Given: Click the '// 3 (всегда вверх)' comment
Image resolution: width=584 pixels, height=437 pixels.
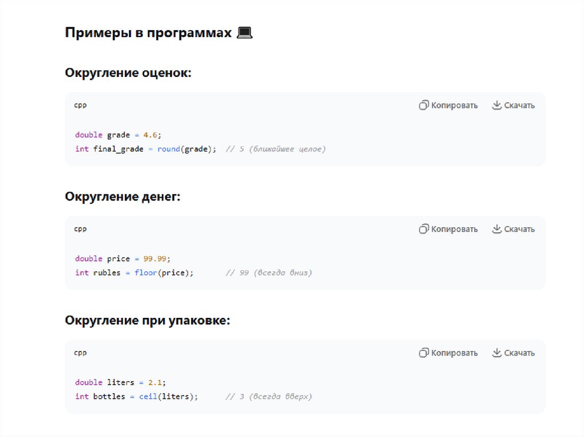Looking at the screenshot, I should point(269,397).
